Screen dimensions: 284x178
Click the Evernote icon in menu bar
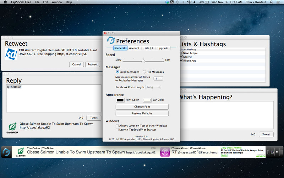point(172,2)
